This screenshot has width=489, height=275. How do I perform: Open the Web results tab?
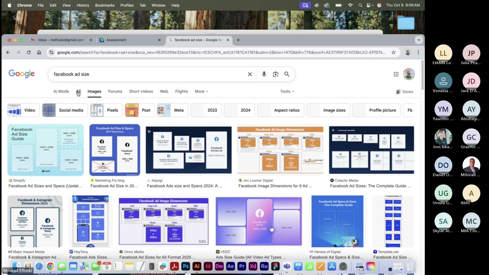[x=164, y=91]
